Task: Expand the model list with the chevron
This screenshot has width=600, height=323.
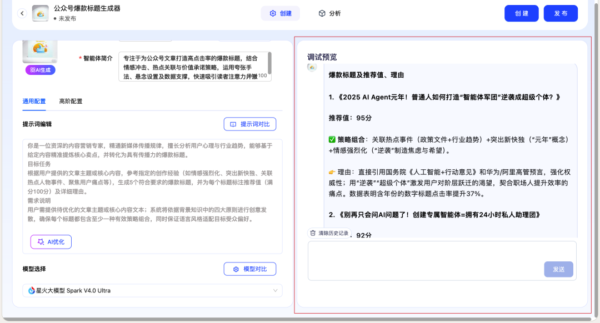Action: click(x=274, y=290)
